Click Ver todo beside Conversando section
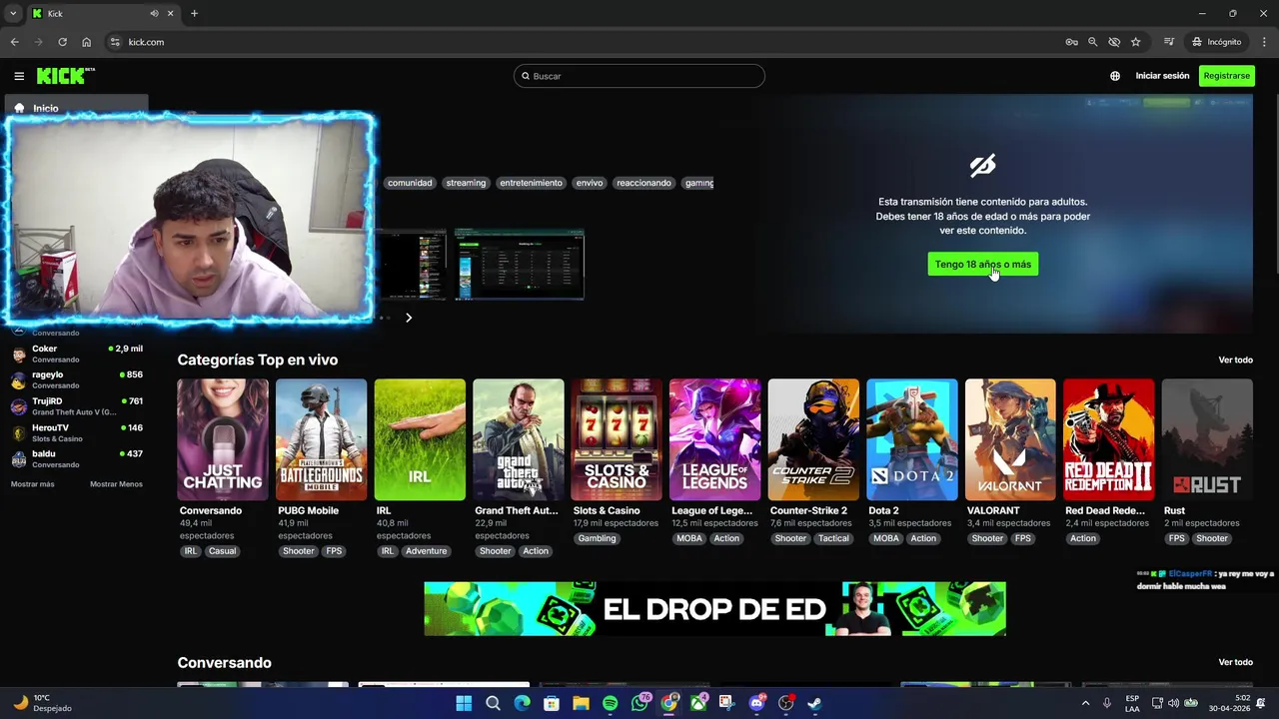 tap(1235, 662)
